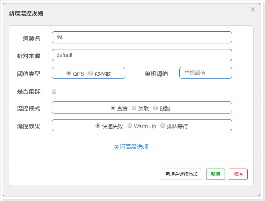265x201 pixels.
Task: Click the 单机阈值 input field
Action: pyautogui.click(x=205, y=73)
